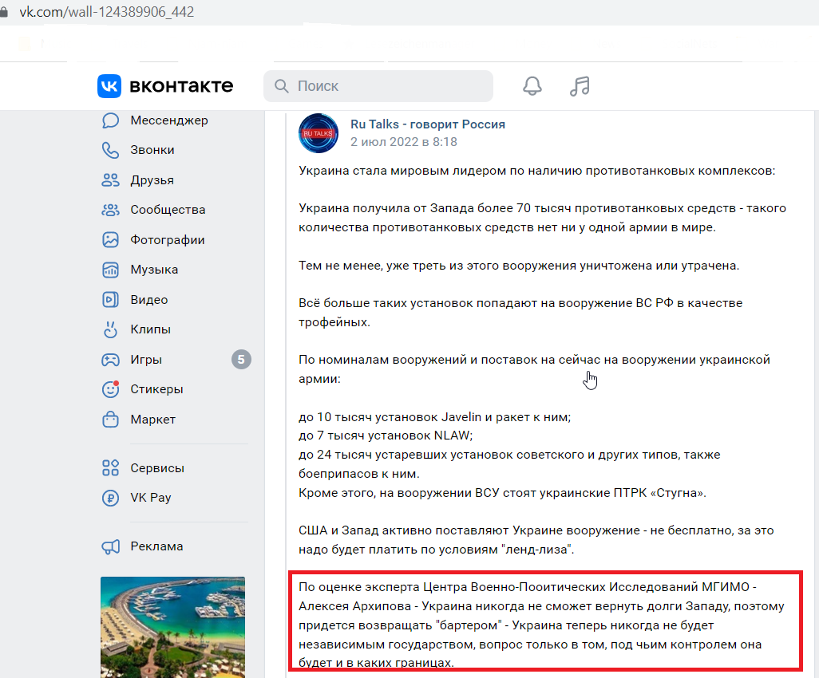819x678 pixels.
Task: Click the Клипы hand icon
Action: [110, 329]
